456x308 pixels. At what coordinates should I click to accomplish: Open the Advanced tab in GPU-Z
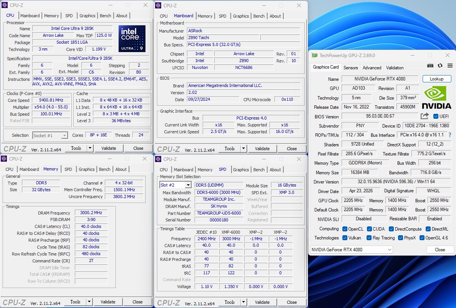point(372,68)
